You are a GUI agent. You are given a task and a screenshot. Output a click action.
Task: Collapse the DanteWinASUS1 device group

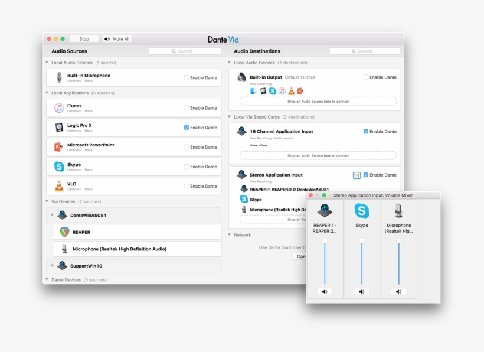click(52, 215)
